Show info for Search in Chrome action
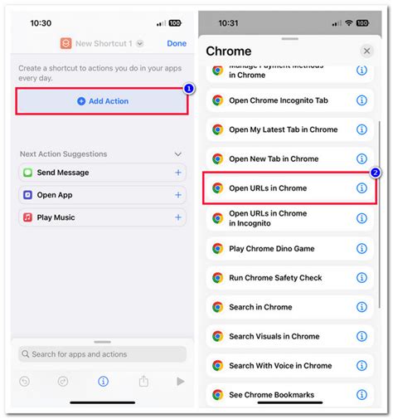 361,307
